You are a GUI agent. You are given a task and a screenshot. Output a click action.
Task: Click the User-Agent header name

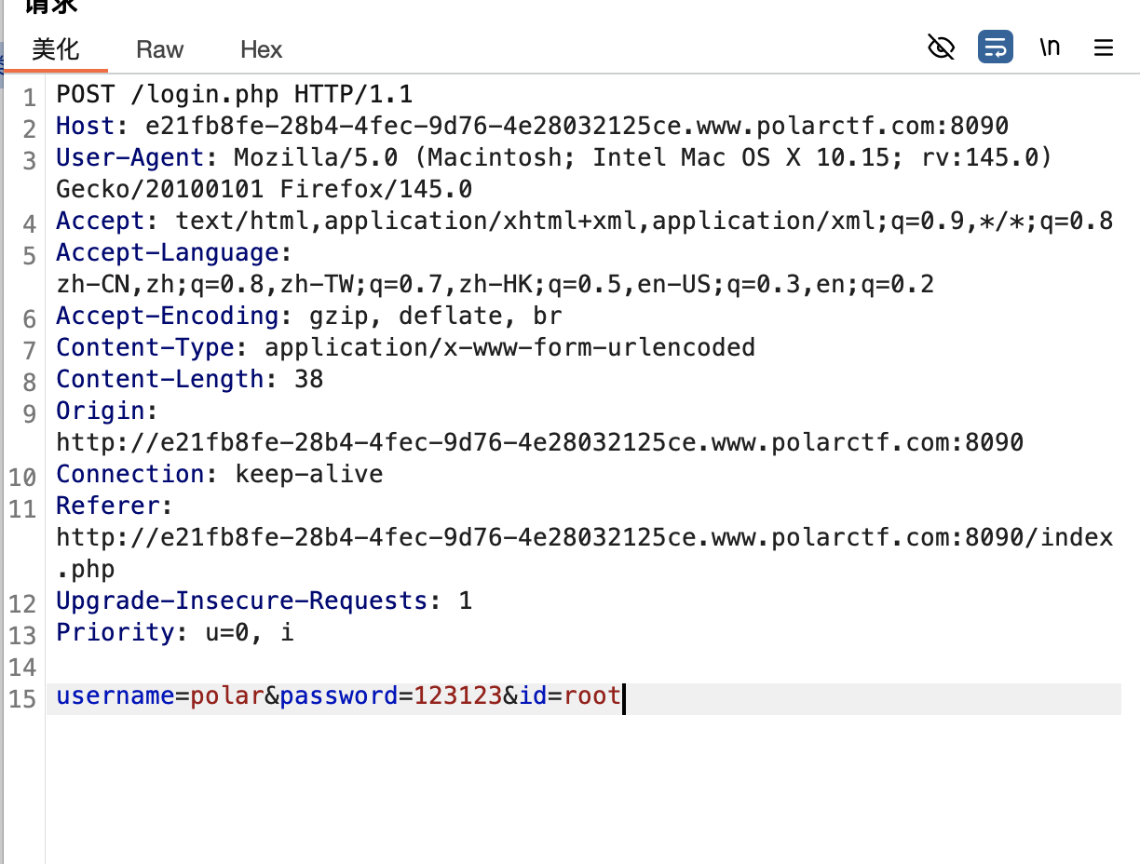coord(130,158)
